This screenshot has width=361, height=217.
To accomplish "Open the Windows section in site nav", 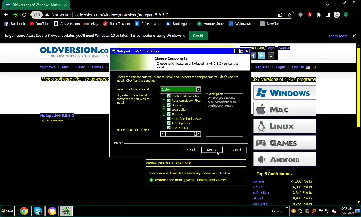I will pyautogui.click(x=47, y=67).
